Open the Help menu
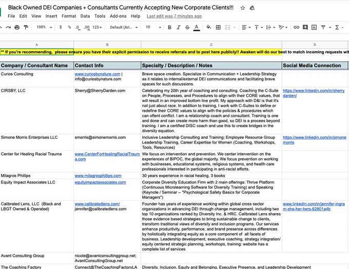This screenshot has height=269, width=349. click(x=135, y=16)
